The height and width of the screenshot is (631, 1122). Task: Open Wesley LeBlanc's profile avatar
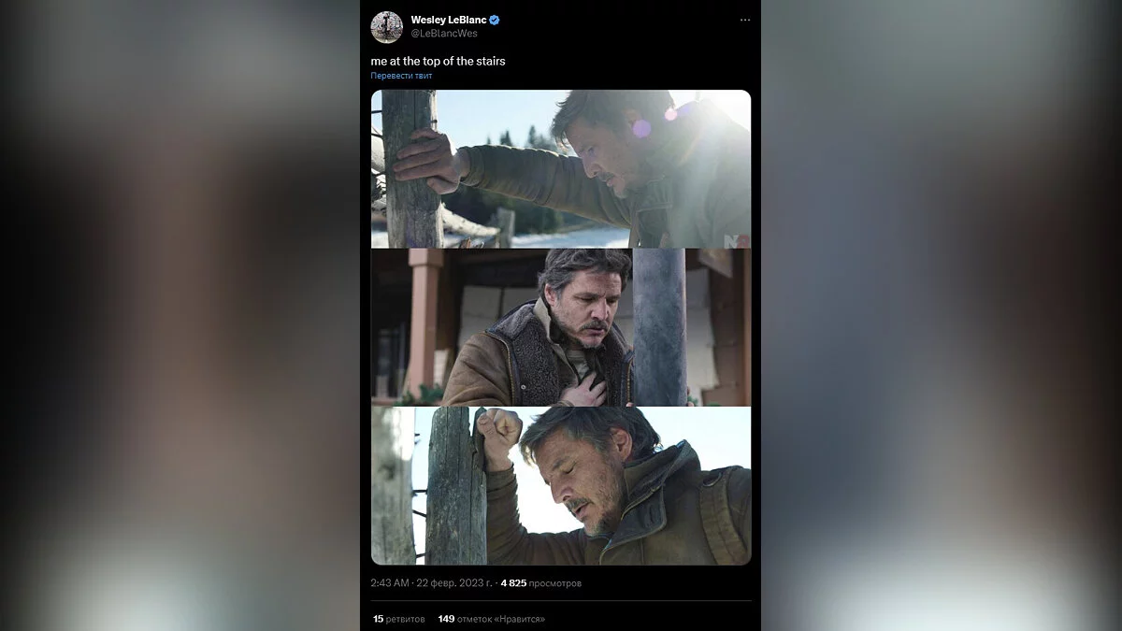pos(386,27)
